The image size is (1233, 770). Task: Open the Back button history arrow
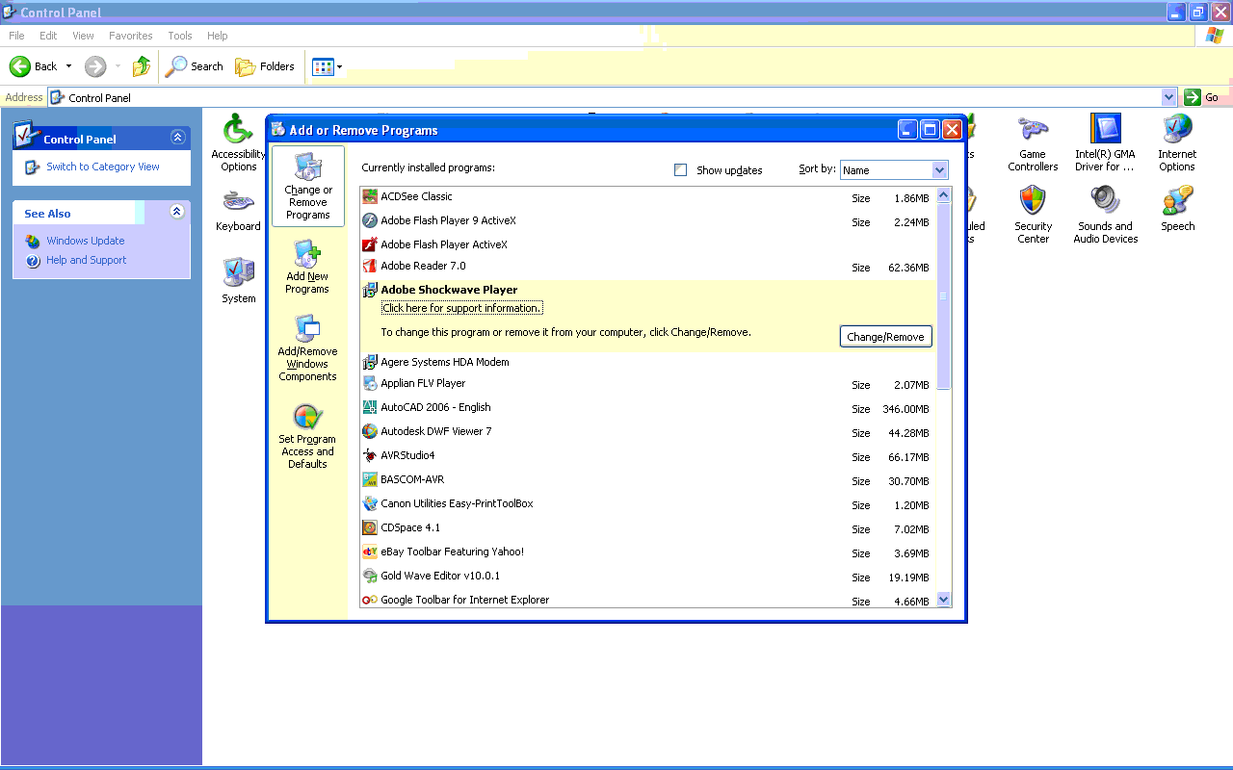(68, 66)
